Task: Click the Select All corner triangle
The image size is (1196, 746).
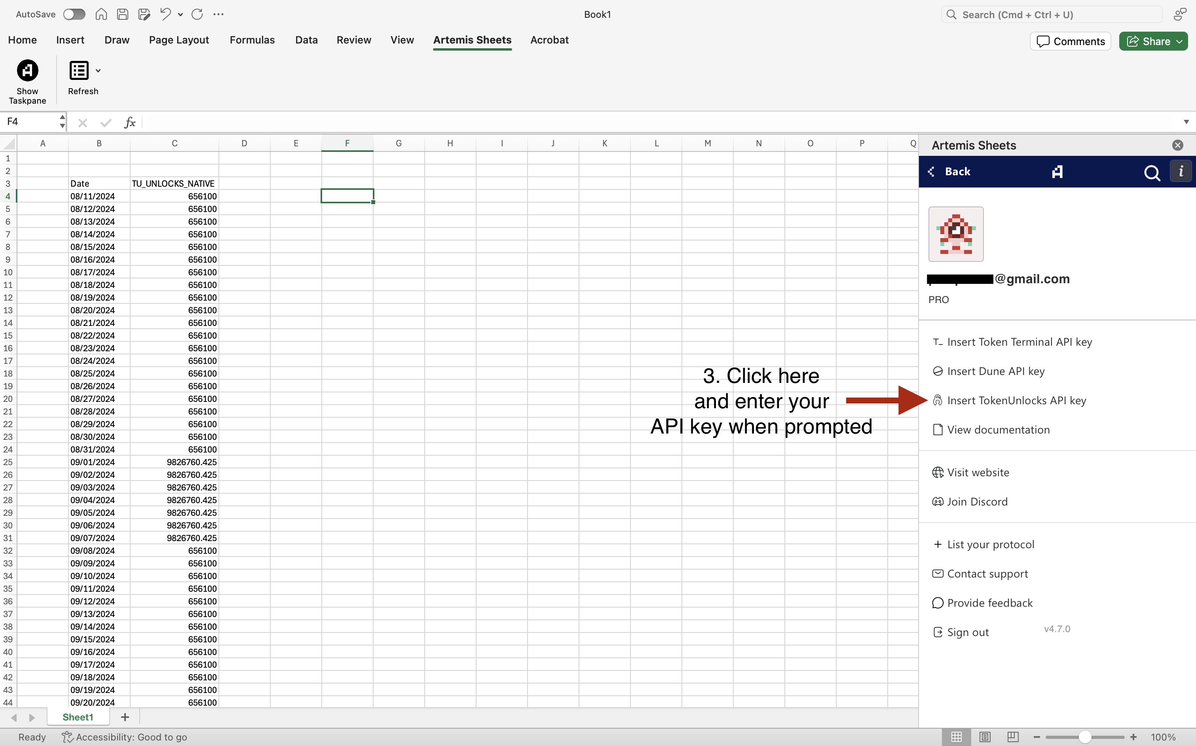Action: (x=9, y=144)
